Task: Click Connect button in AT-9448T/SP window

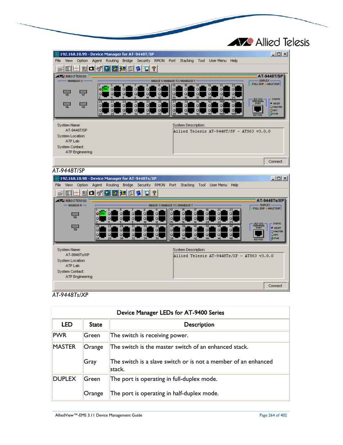Action: click(x=275, y=161)
